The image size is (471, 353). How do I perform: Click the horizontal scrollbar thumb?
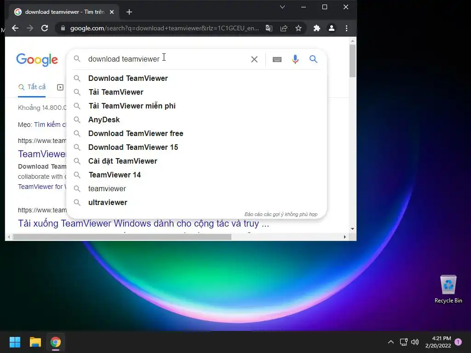click(122, 237)
